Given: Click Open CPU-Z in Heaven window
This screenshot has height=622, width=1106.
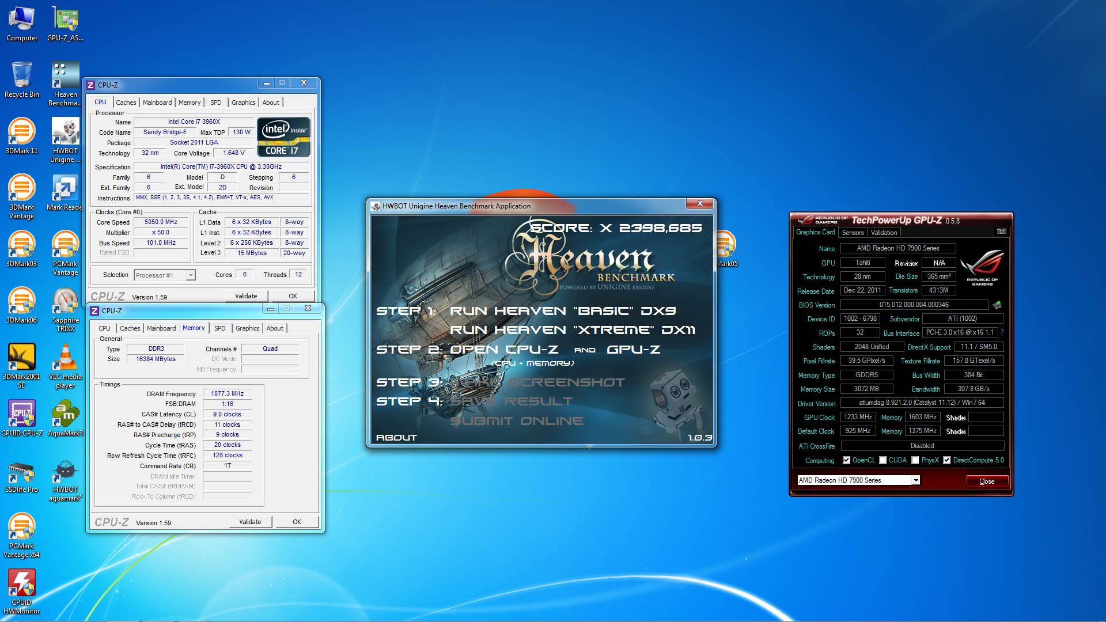Looking at the screenshot, I should (504, 350).
